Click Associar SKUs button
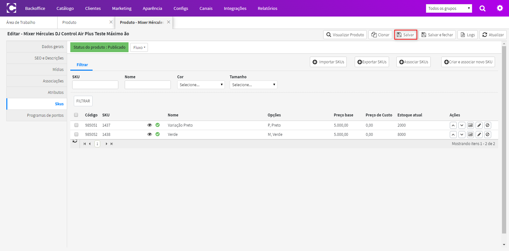The width and height of the screenshot is (509, 251). 414,62
